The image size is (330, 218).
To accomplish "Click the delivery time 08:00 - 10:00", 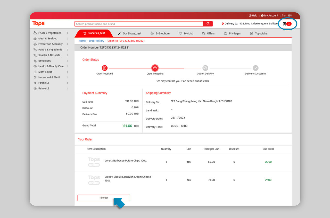I will point(179,126).
